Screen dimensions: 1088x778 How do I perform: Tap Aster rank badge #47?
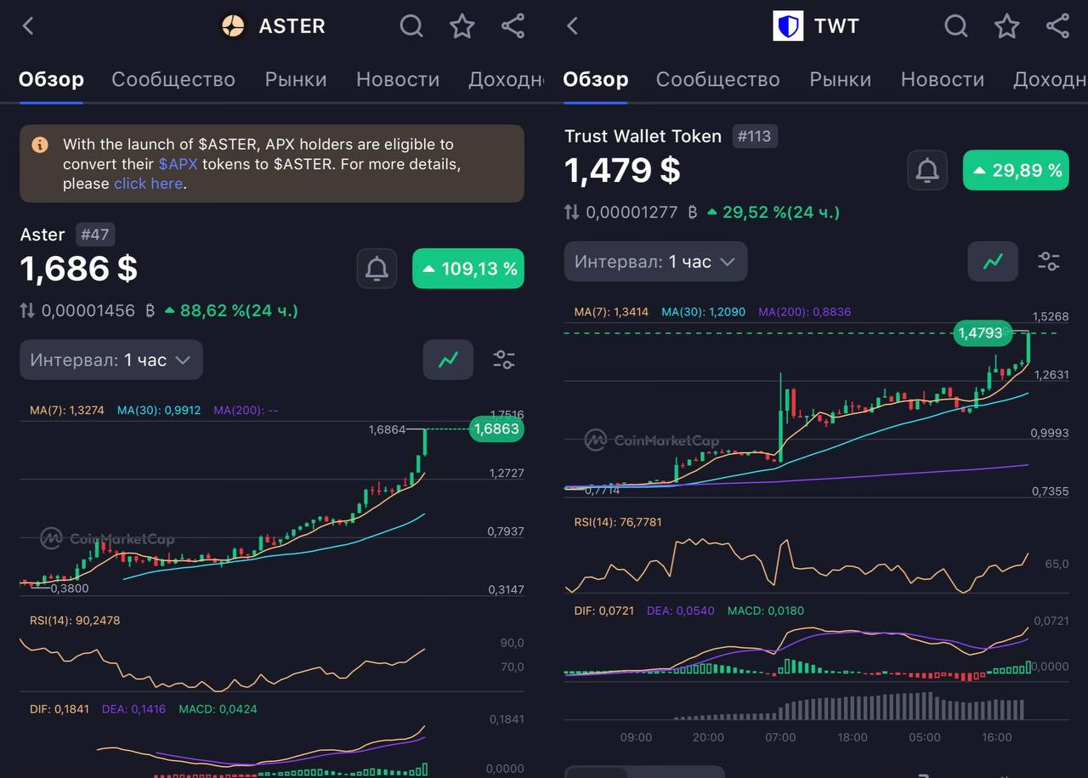[94, 235]
